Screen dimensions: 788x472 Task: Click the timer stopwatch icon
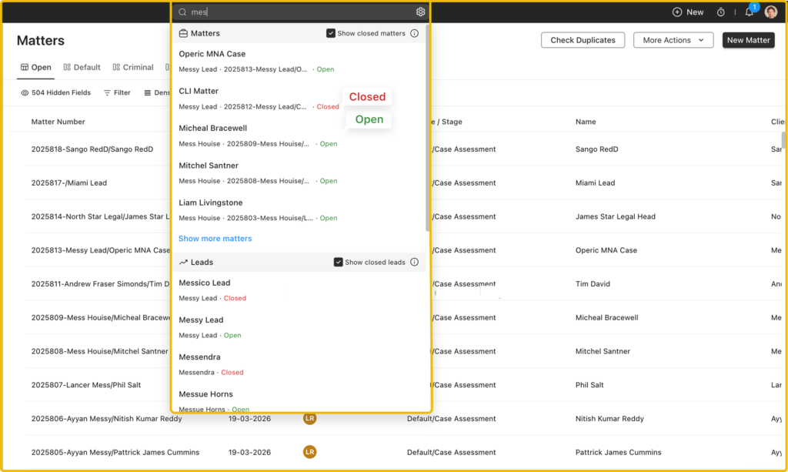721,12
